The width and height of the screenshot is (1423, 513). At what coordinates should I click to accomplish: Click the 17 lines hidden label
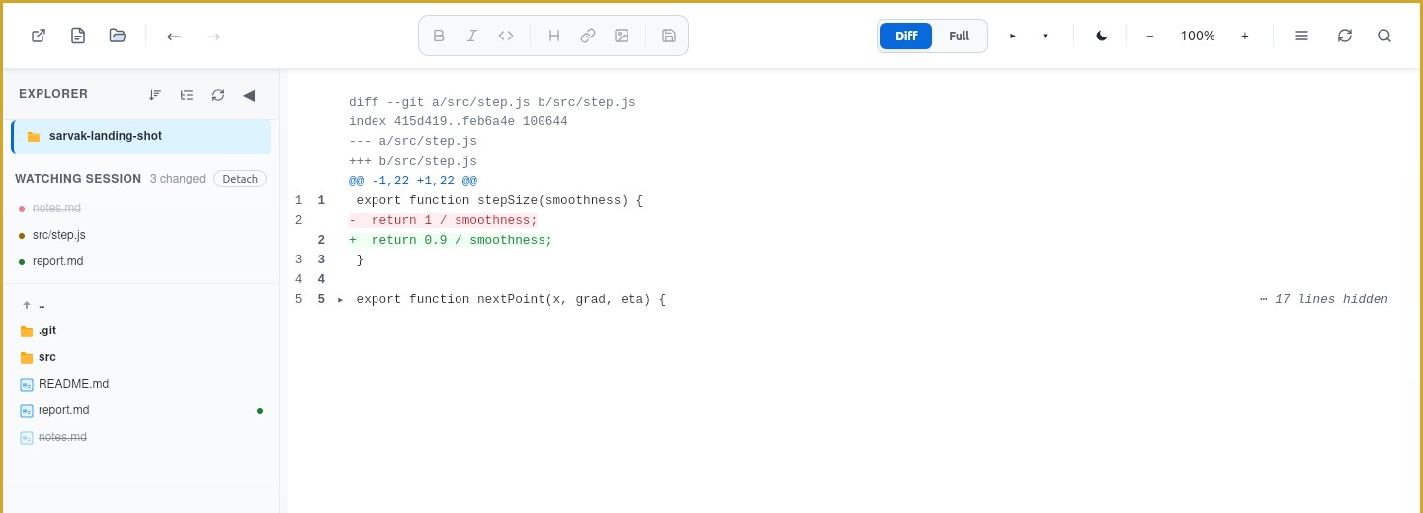1324,300
